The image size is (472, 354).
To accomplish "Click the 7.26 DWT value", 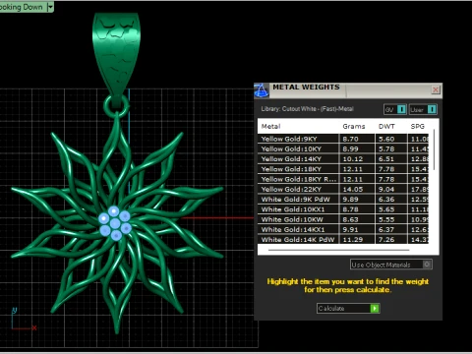I will (386, 240).
